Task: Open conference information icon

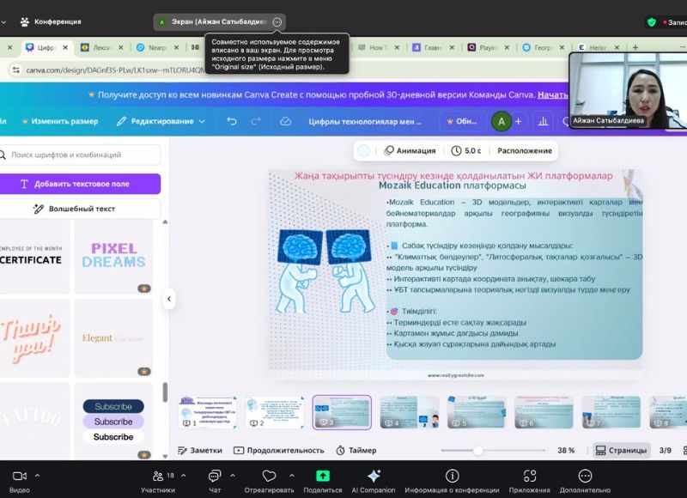Action: (x=453, y=481)
